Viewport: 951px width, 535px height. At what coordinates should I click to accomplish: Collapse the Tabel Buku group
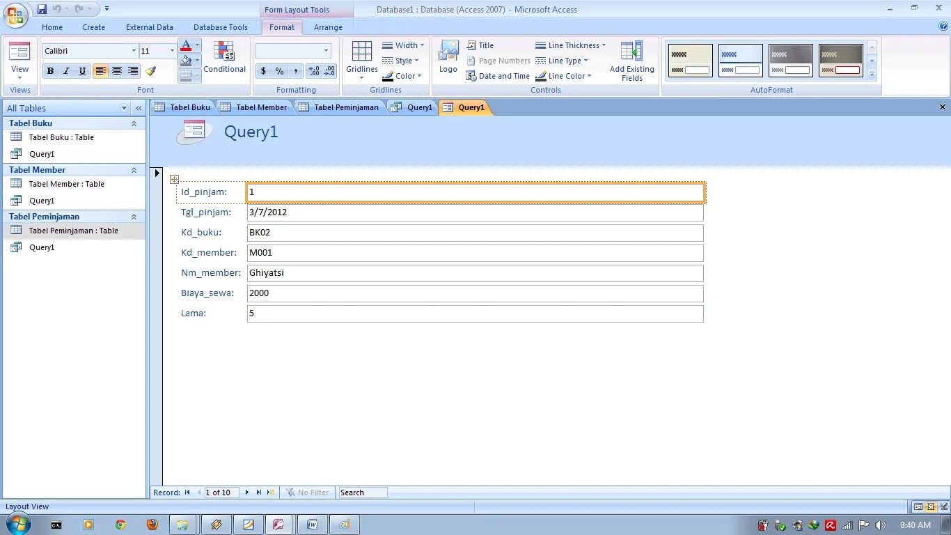click(x=134, y=123)
